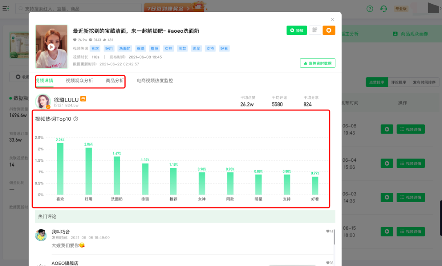442x266 pixels.
Task: Click the user avatar in the top-right corner
Action: [x=433, y=8]
